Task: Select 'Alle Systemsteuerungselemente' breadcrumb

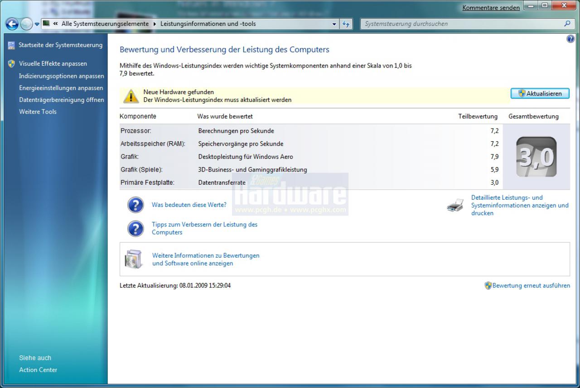Action: point(105,24)
